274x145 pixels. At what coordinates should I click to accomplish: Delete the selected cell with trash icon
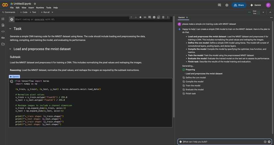(163, 17)
